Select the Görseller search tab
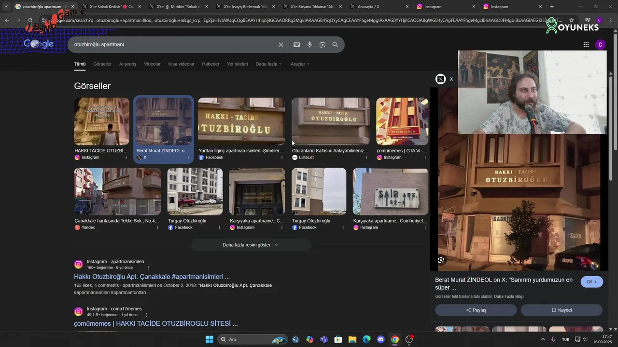Image resolution: width=618 pixels, height=347 pixels. [x=102, y=64]
